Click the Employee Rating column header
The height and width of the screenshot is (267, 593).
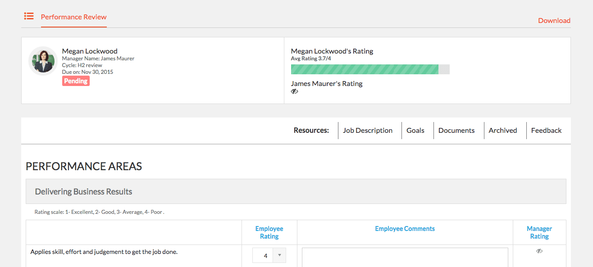(269, 232)
